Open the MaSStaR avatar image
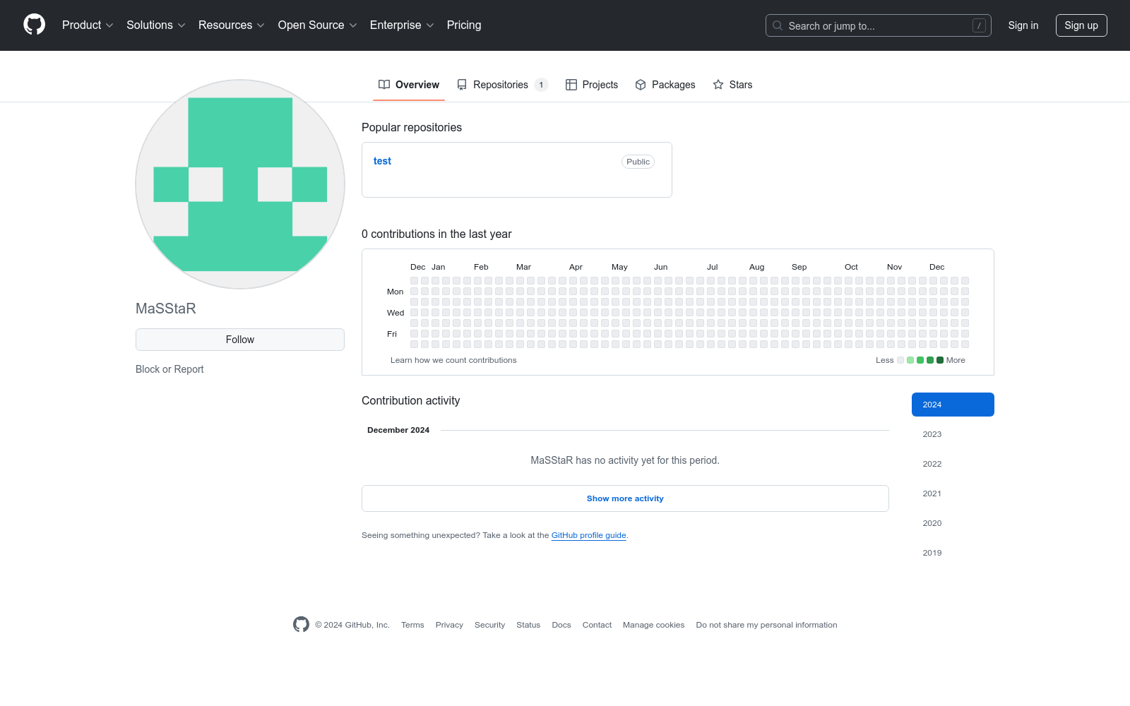This screenshot has height=706, width=1130. pyautogui.click(x=240, y=184)
